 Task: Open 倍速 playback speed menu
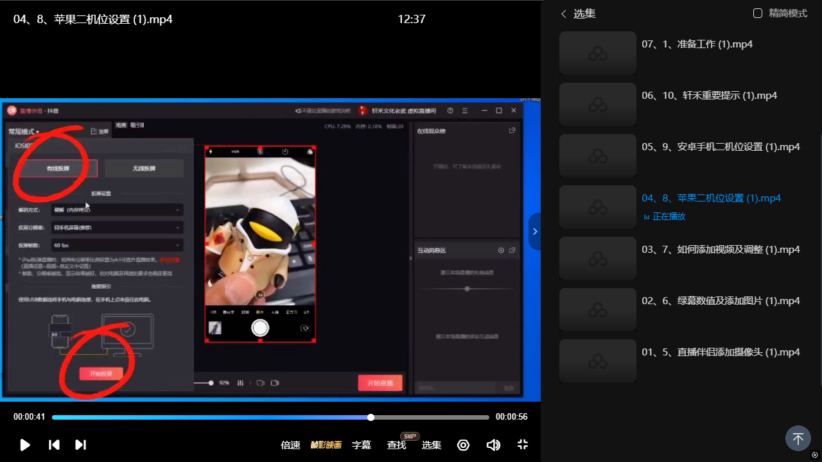pos(290,445)
